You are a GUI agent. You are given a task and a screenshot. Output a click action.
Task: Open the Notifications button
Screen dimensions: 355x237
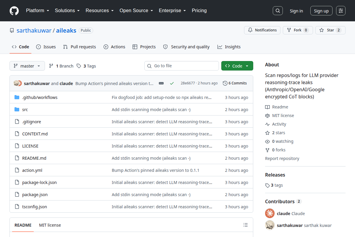pyautogui.click(x=262, y=30)
